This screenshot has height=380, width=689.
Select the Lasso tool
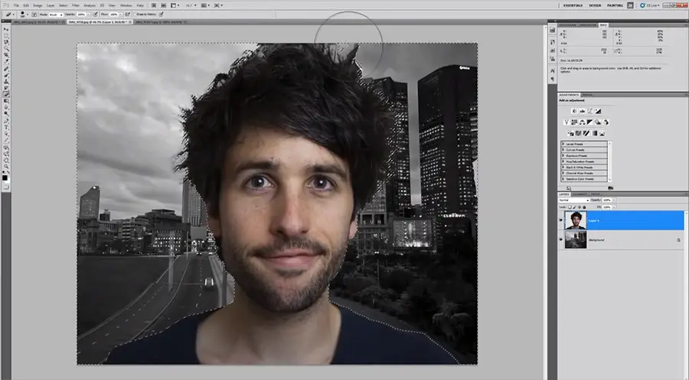(x=6, y=42)
